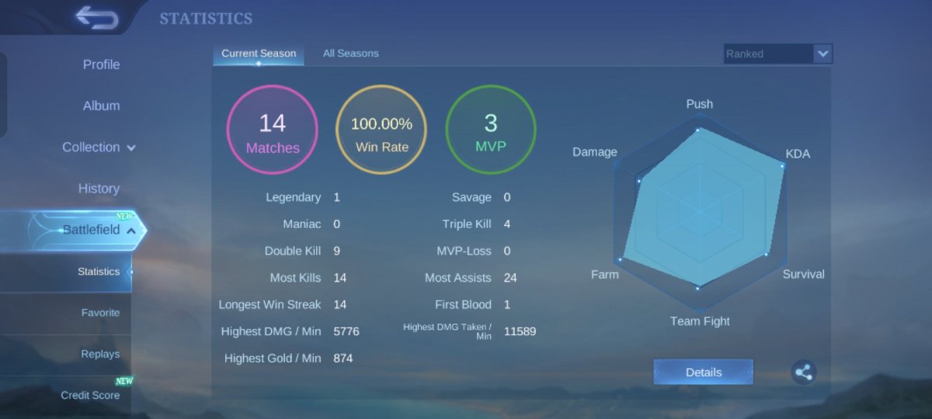Click the STATISTICS page title

pyautogui.click(x=206, y=18)
